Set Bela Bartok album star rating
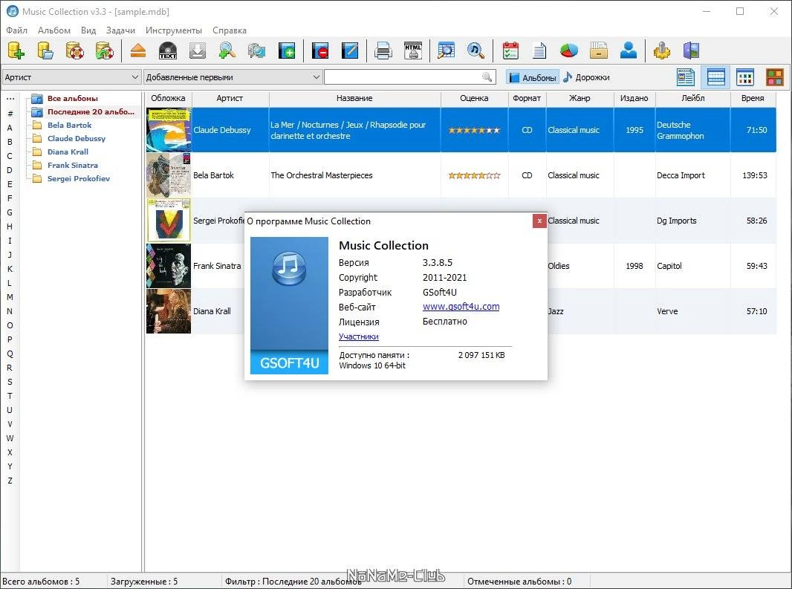 474,176
